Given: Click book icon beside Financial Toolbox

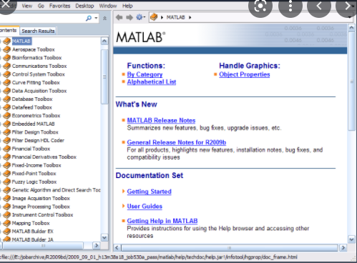Looking at the screenshot, I should pyautogui.click(x=7, y=149).
